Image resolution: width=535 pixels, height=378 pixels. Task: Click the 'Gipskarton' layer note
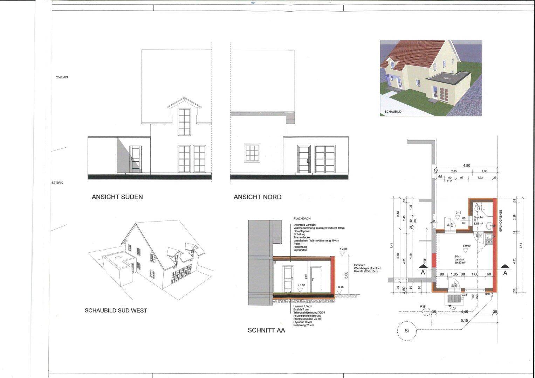(x=300, y=250)
